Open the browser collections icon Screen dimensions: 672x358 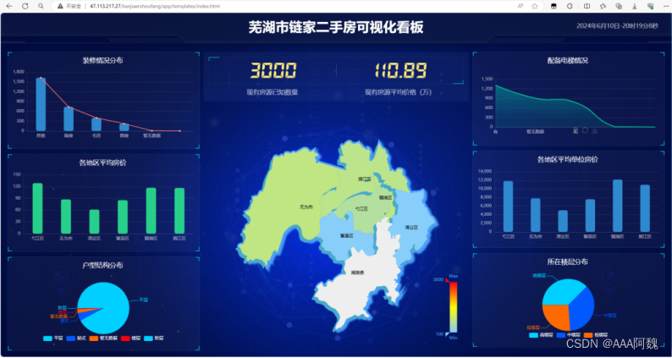click(x=619, y=6)
